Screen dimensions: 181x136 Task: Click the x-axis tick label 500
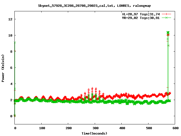pos(149,128)
